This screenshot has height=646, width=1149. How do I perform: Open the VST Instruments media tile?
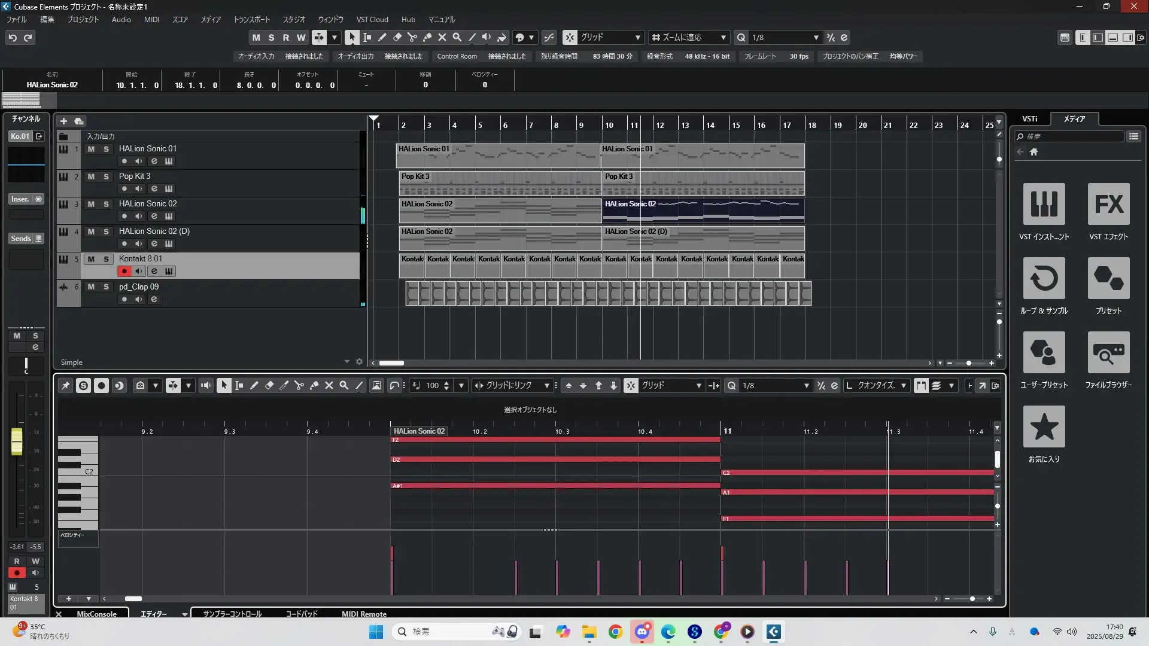1044,204
